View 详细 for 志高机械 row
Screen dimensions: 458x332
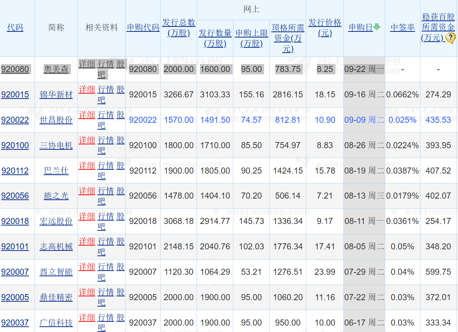(87, 241)
